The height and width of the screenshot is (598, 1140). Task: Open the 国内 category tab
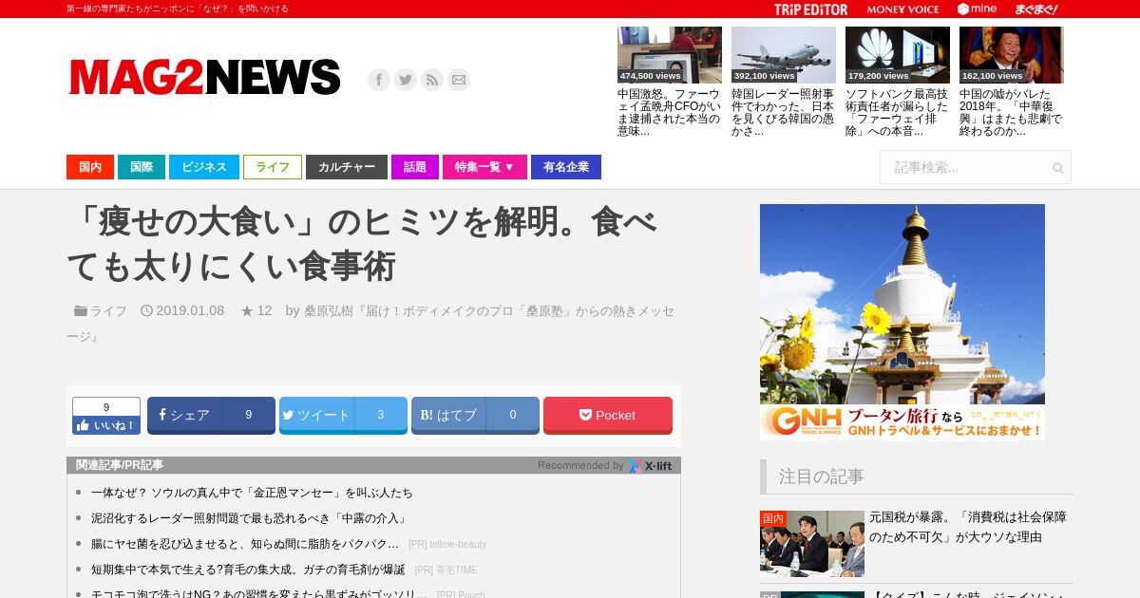(x=90, y=167)
